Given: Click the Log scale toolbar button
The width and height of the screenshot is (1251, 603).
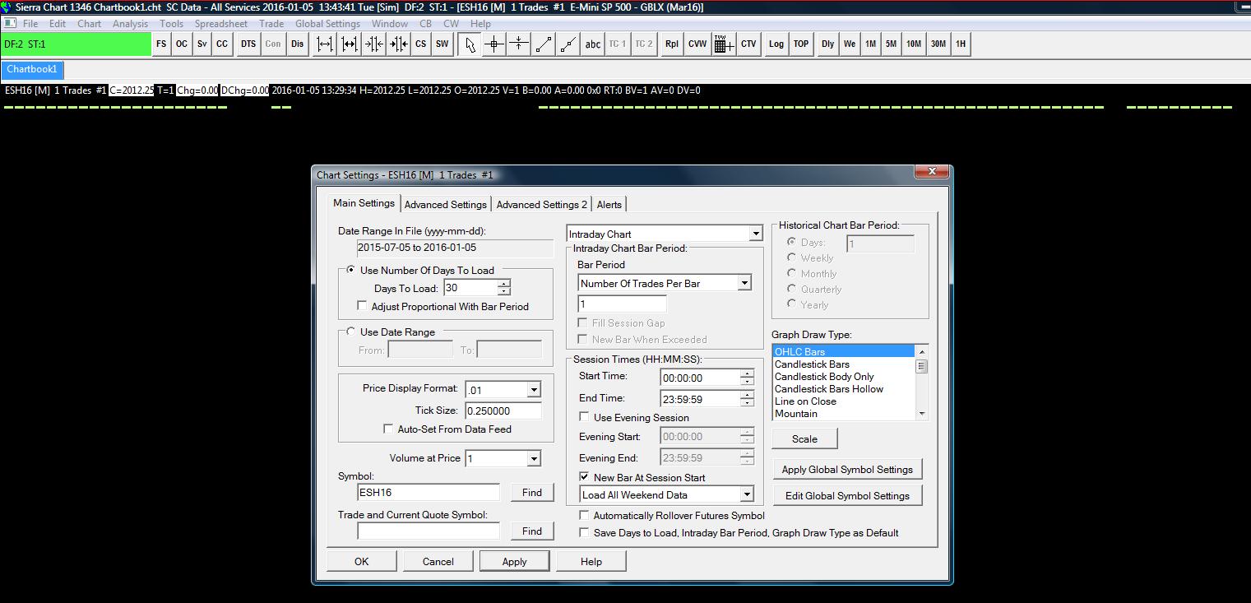Looking at the screenshot, I should click(776, 44).
